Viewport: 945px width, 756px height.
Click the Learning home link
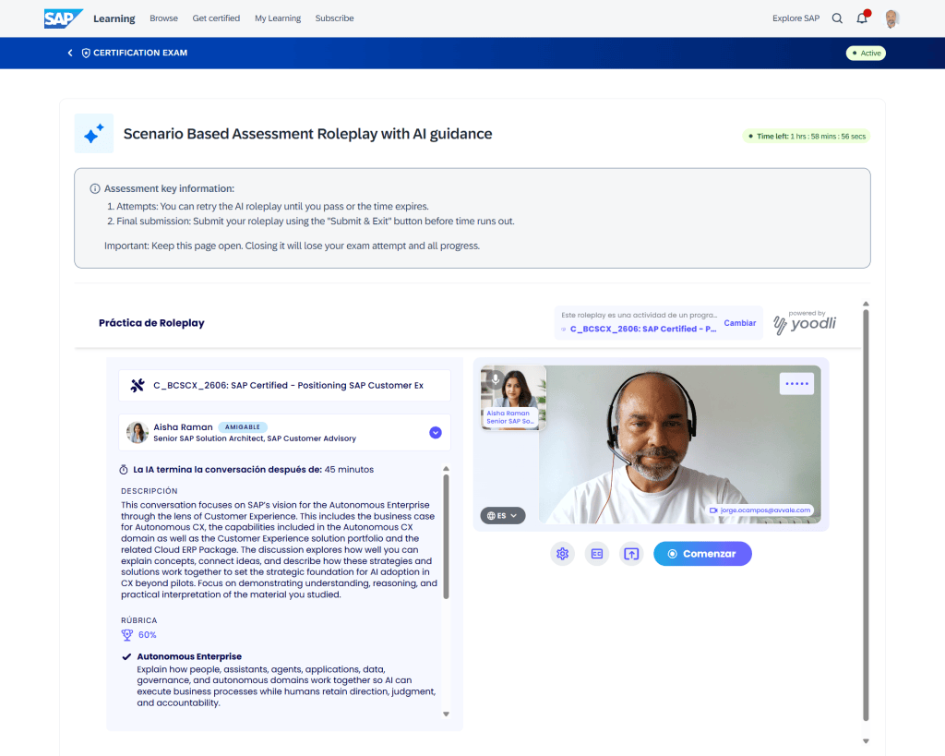[x=114, y=18]
